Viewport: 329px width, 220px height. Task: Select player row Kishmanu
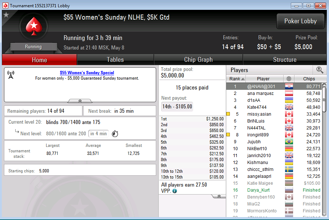click(274, 163)
